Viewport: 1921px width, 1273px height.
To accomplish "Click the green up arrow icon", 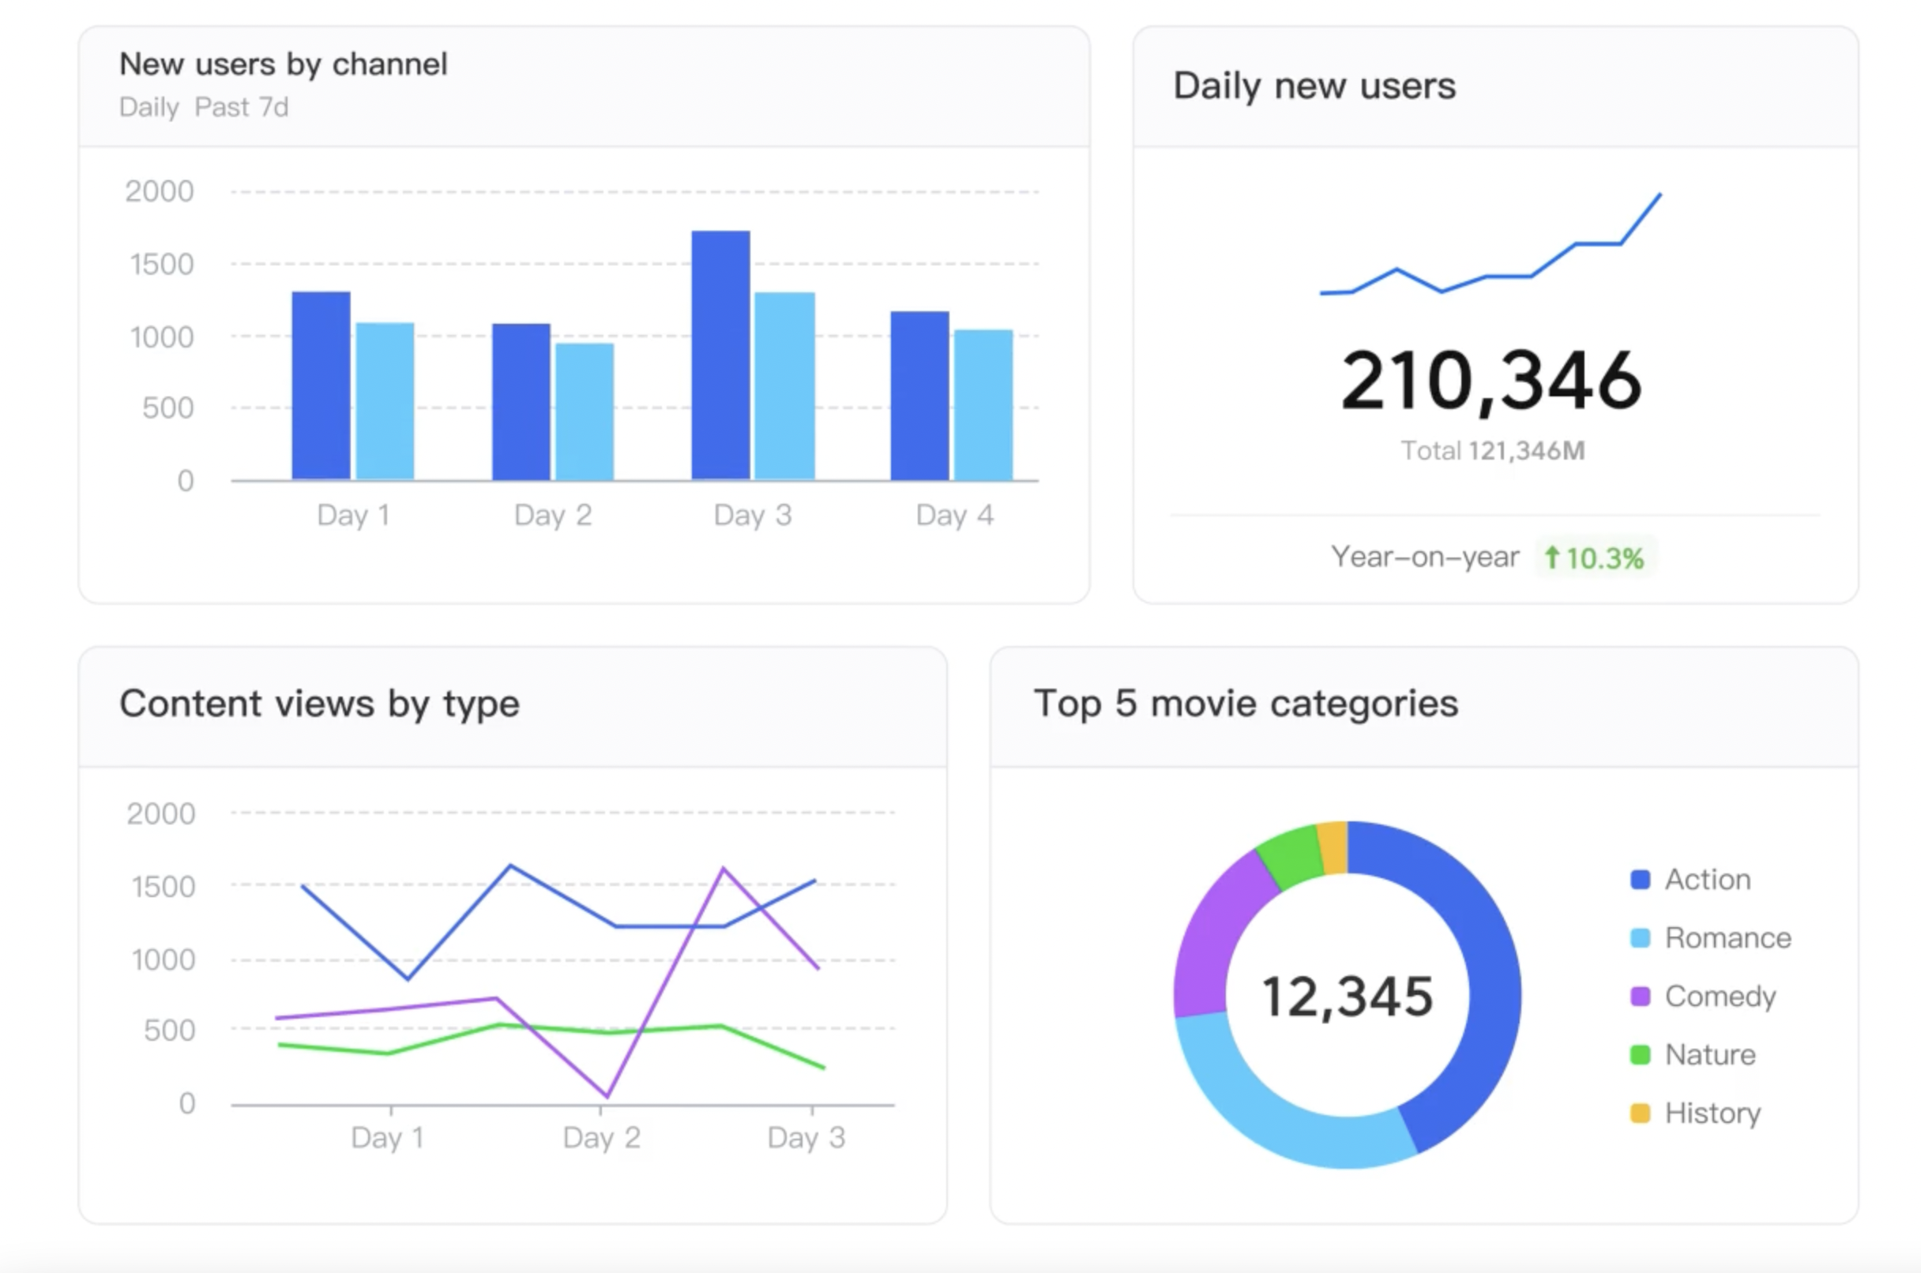I will (1551, 558).
